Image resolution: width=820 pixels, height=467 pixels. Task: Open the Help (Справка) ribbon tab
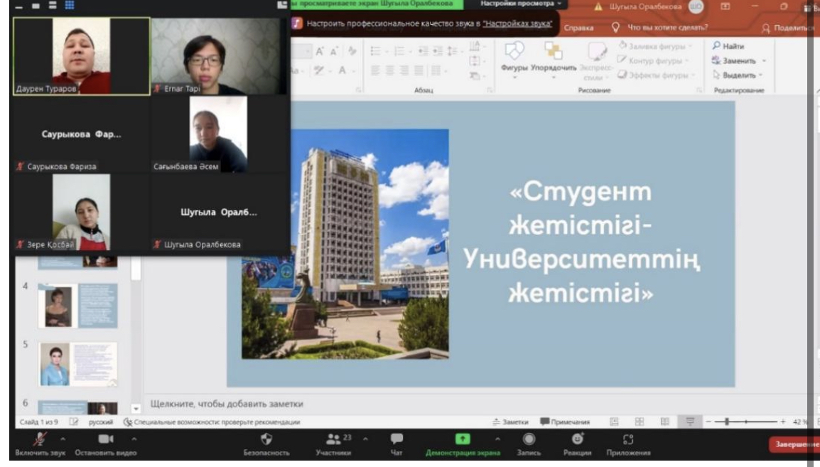pos(578,28)
